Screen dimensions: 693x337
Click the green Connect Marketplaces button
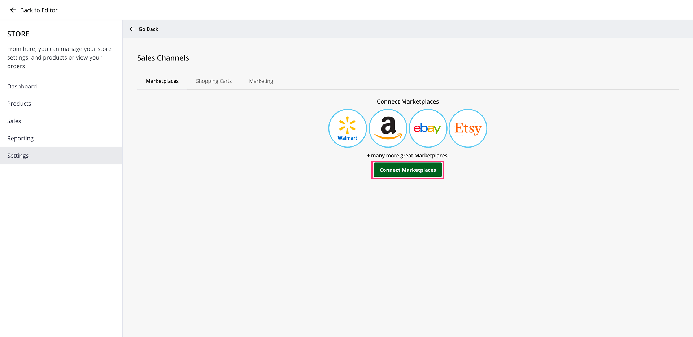click(x=408, y=170)
